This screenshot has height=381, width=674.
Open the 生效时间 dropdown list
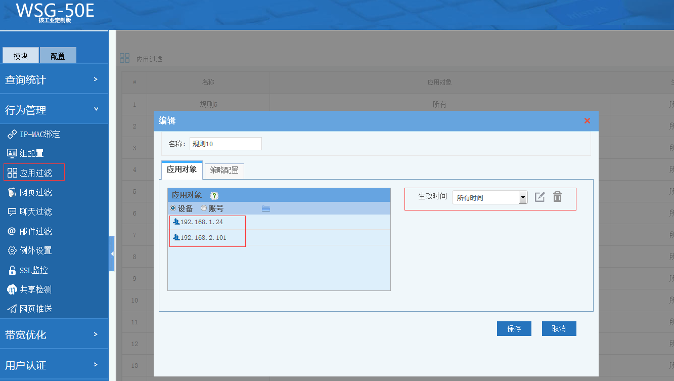523,197
